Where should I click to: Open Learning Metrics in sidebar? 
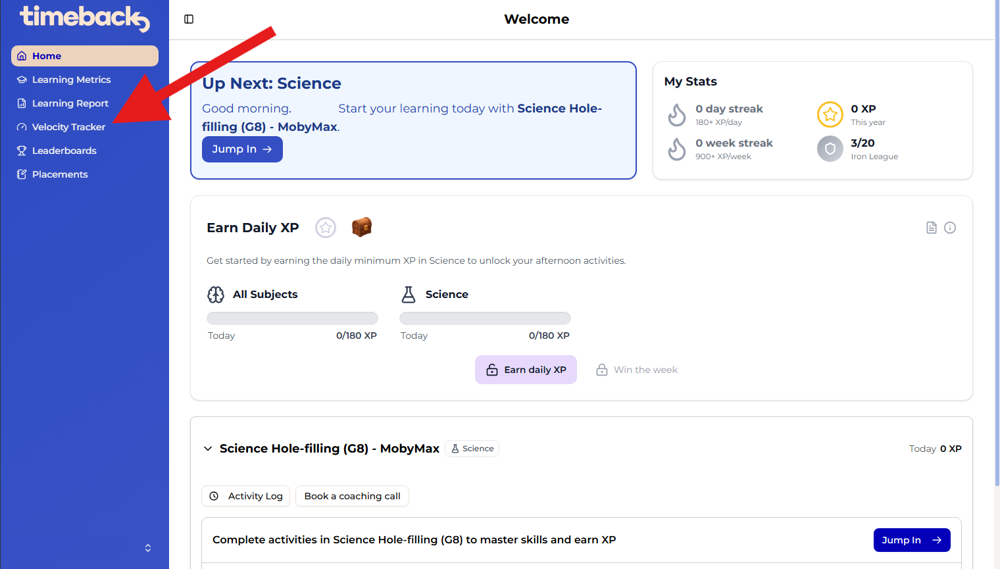point(71,80)
